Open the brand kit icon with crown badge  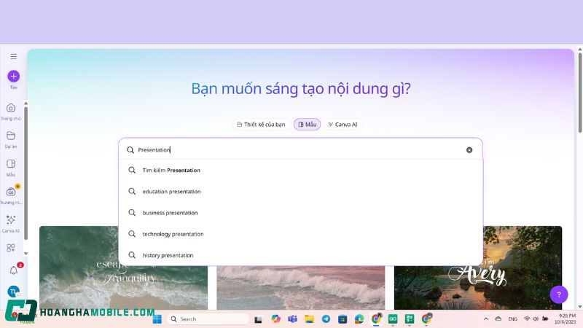11,195
